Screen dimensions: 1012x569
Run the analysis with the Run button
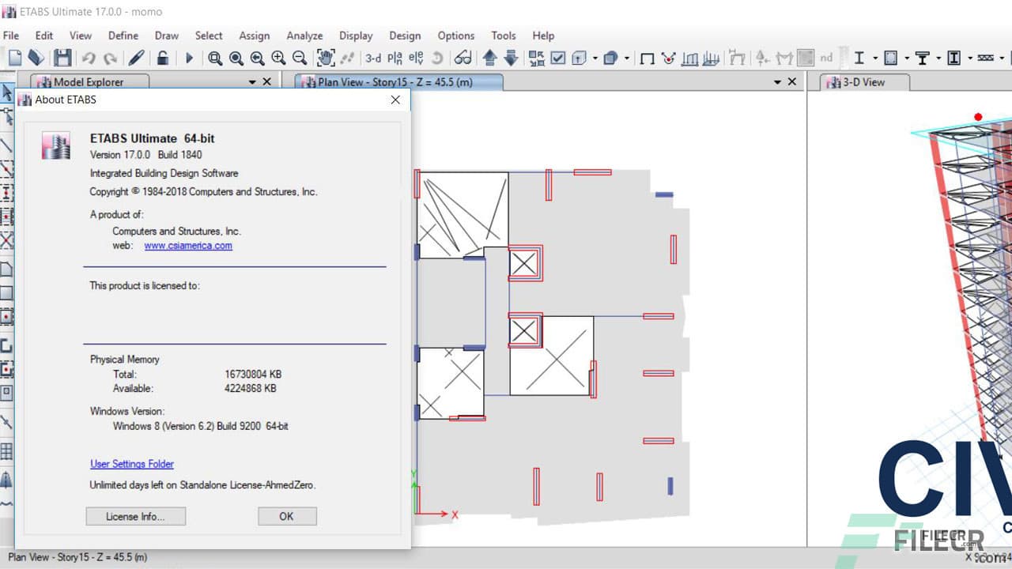190,57
